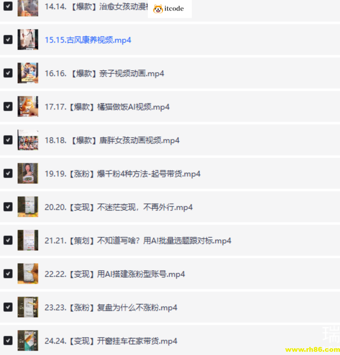Open thumbnail for 19.19 爆千粉4种方法
Image resolution: width=340 pixels, height=355 pixels.
28,173
